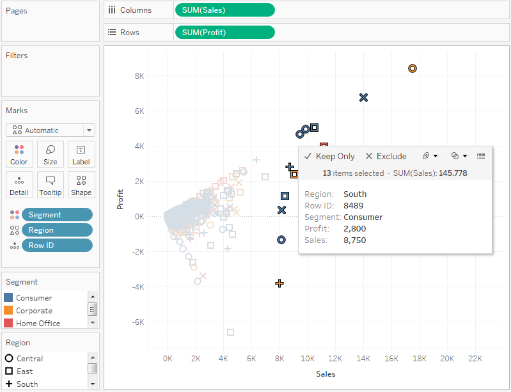
Task: Open the create set dropdown in tooltip
Action: coord(459,155)
